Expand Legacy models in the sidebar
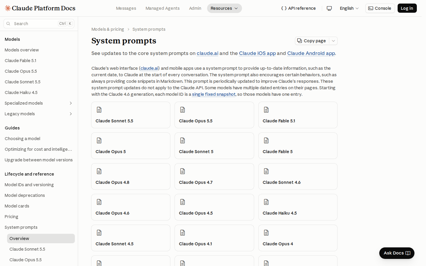This screenshot has width=426, height=266. 71,114
